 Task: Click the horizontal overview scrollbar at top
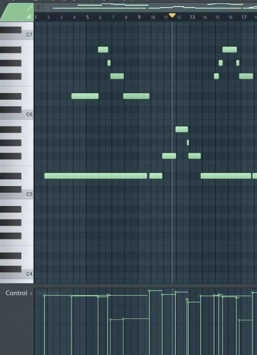tap(150, 7)
